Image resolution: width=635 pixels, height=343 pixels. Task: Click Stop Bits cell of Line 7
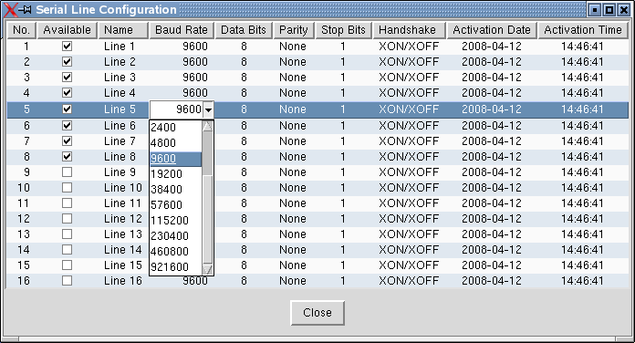point(343,140)
